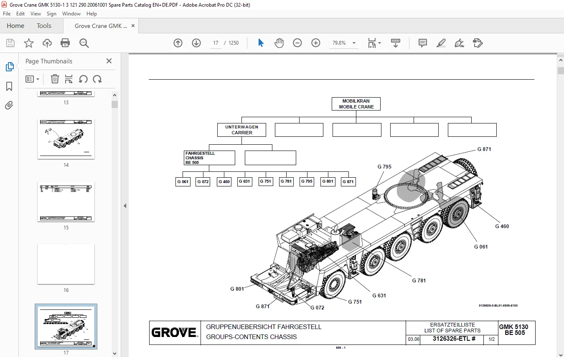Image resolution: width=564 pixels, height=357 pixels.
Task: Open the Highlight text tool
Action: (x=441, y=43)
